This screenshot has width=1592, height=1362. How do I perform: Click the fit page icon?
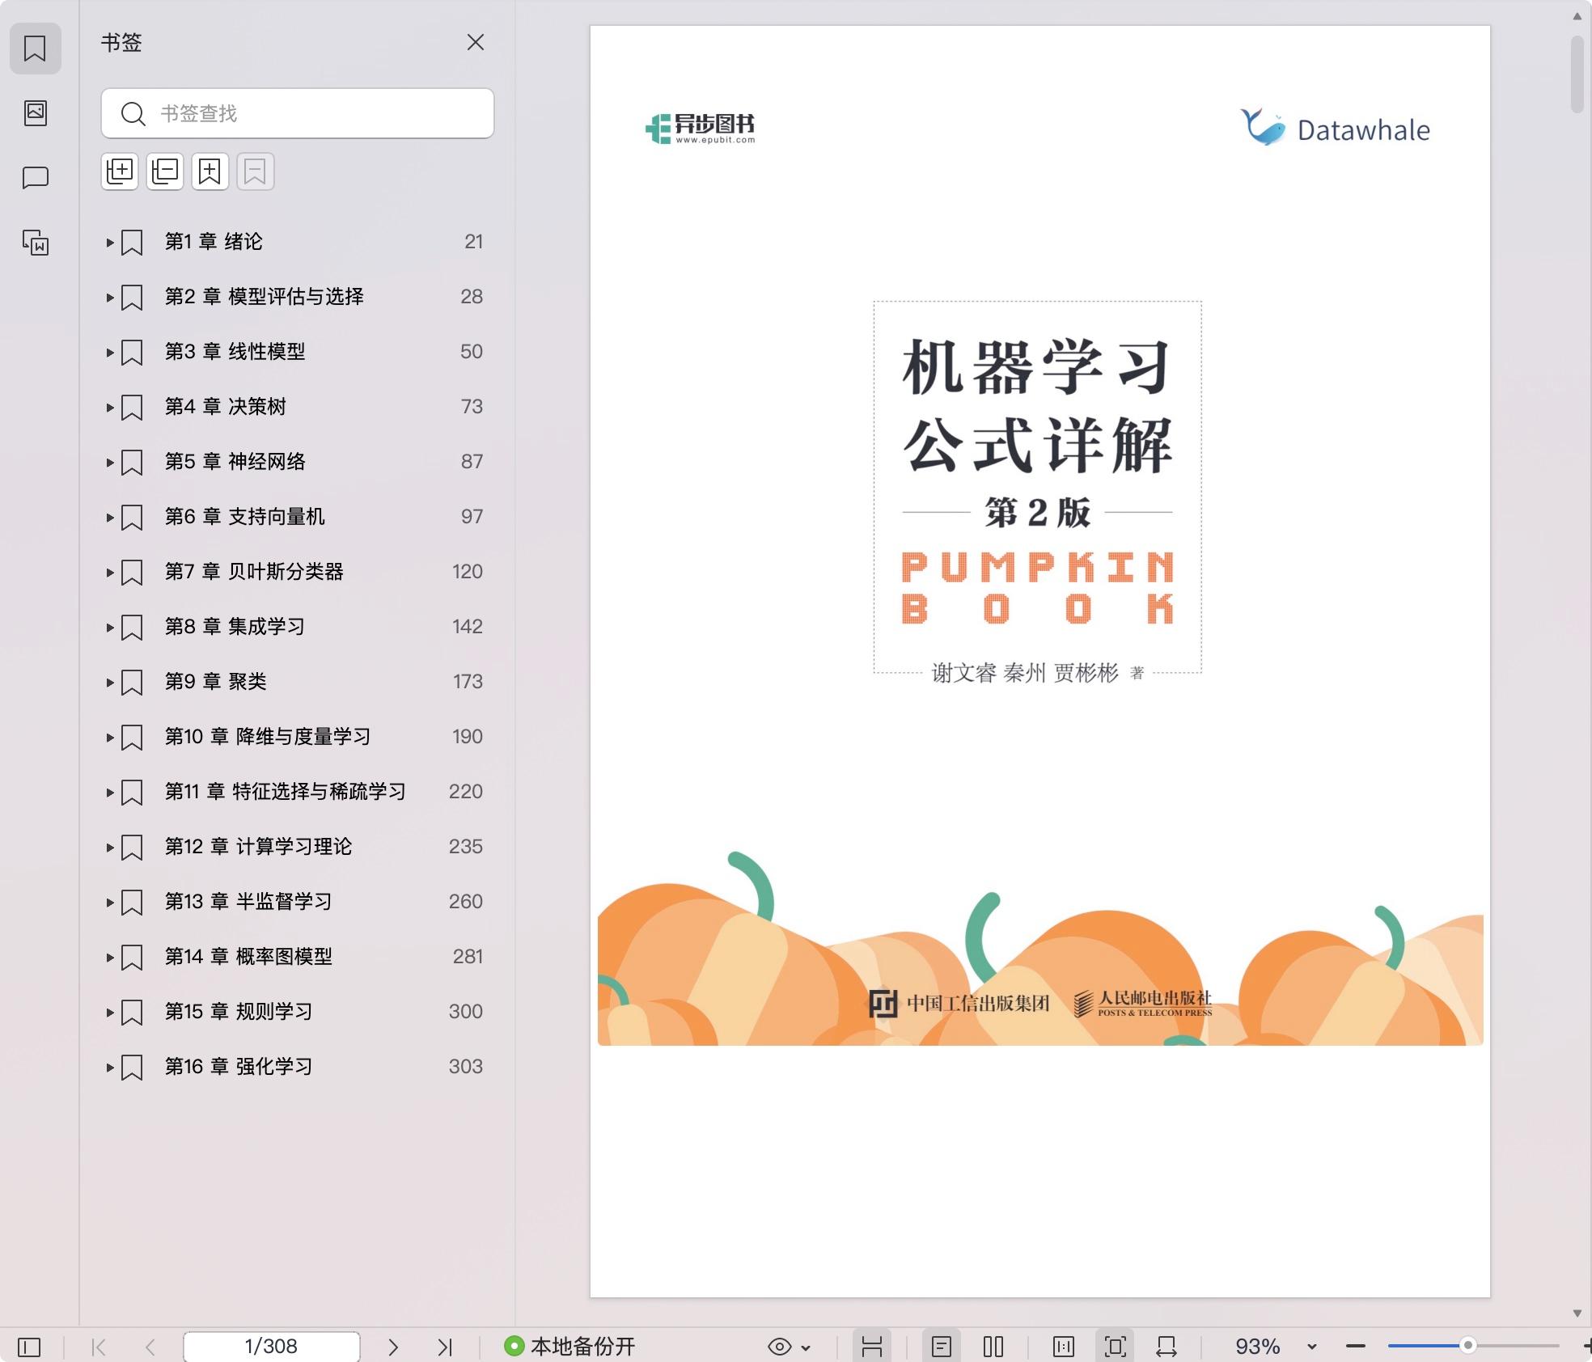click(x=1116, y=1347)
